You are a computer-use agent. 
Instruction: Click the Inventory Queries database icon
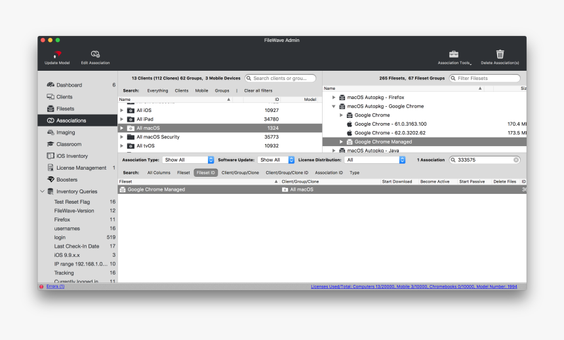coord(50,191)
